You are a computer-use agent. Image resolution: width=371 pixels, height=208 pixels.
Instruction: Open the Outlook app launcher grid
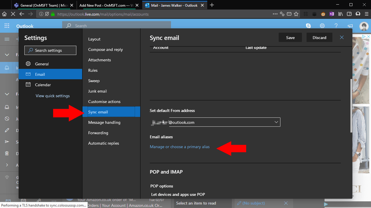point(7,26)
